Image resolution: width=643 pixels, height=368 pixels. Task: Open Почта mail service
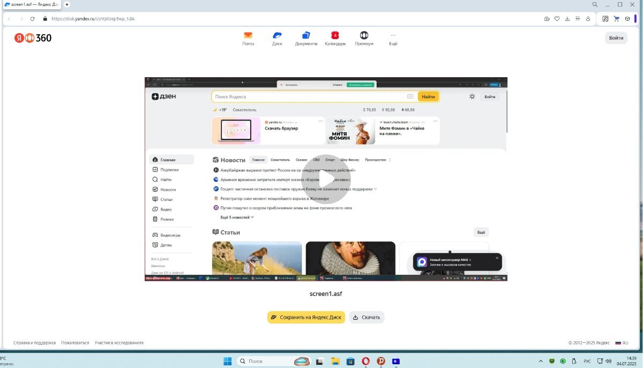tap(248, 39)
